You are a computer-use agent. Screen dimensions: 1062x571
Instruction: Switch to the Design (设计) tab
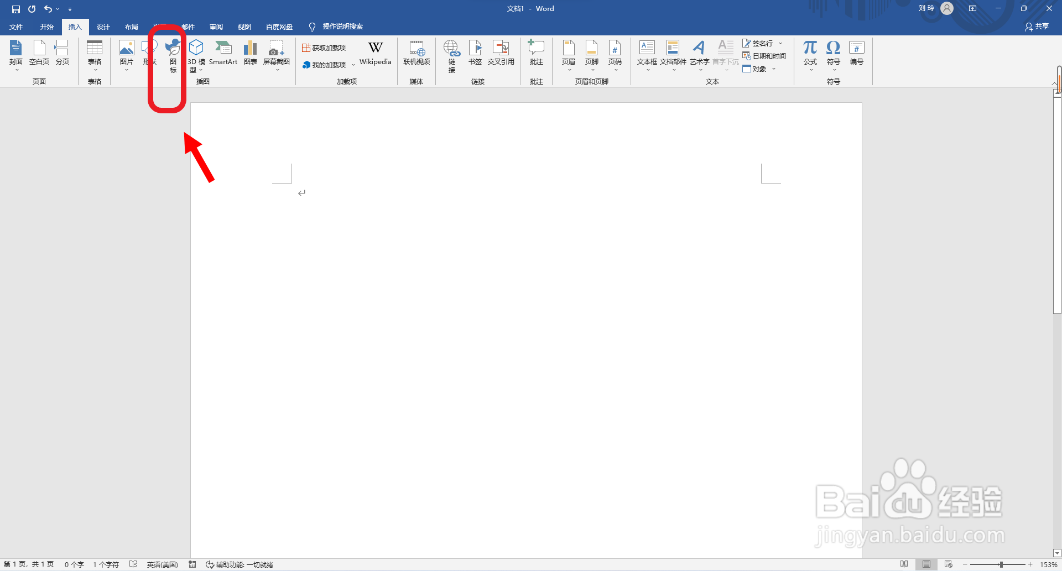pos(103,27)
